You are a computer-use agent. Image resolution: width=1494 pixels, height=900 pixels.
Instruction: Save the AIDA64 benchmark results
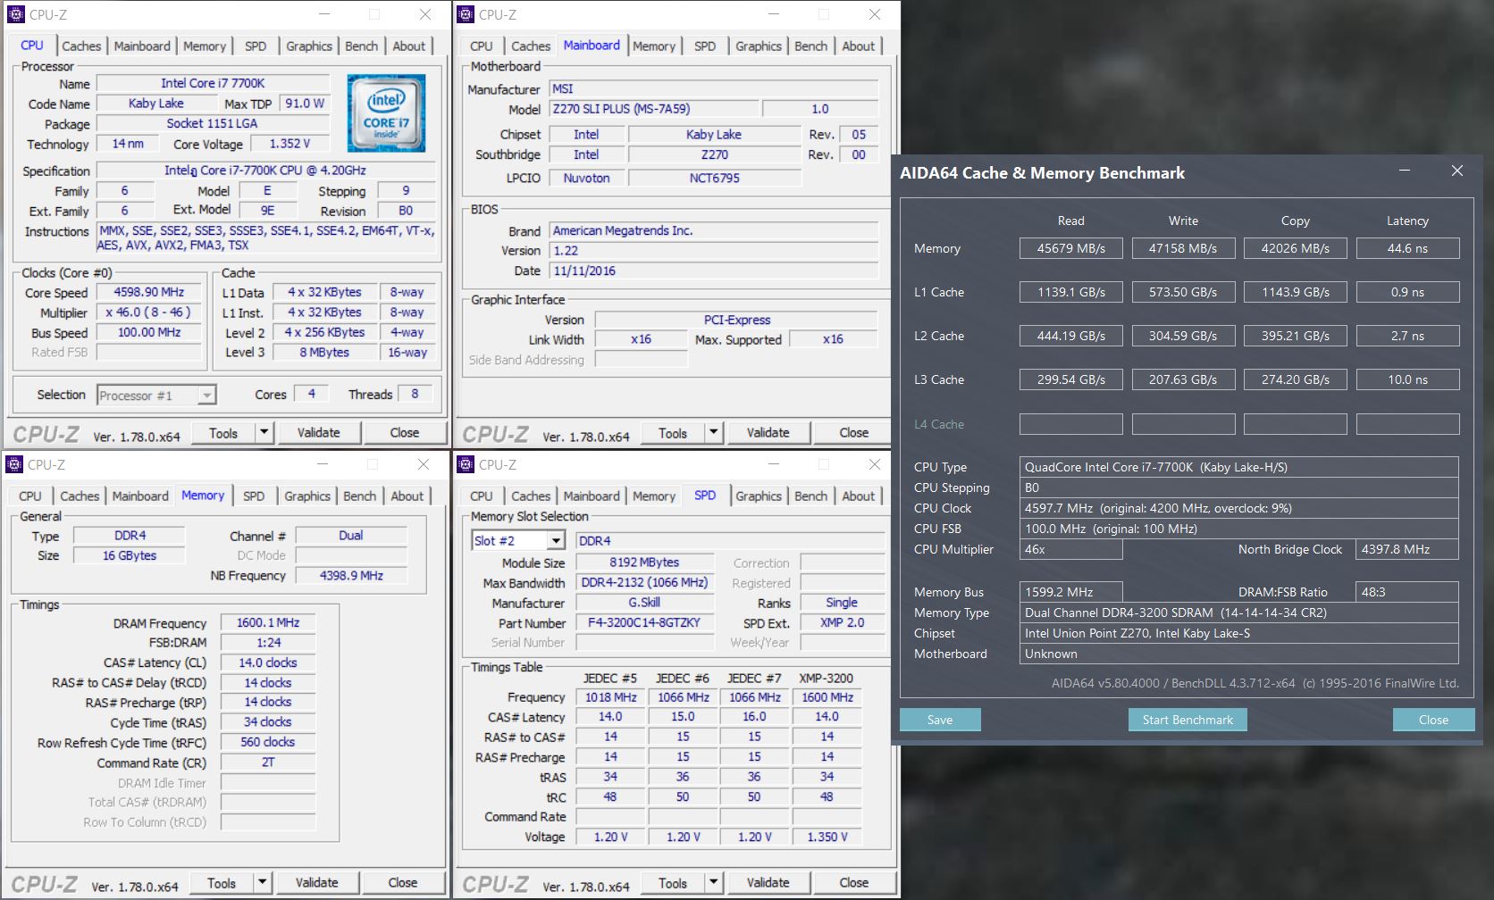click(x=939, y=720)
